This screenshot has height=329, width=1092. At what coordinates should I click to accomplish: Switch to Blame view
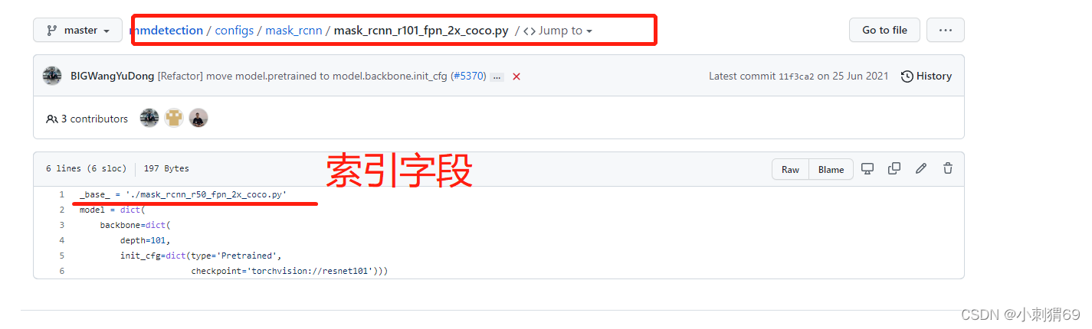pyautogui.click(x=831, y=170)
